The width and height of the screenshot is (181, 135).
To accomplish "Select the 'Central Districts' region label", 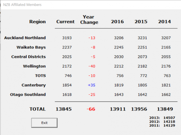I will point(29,57).
